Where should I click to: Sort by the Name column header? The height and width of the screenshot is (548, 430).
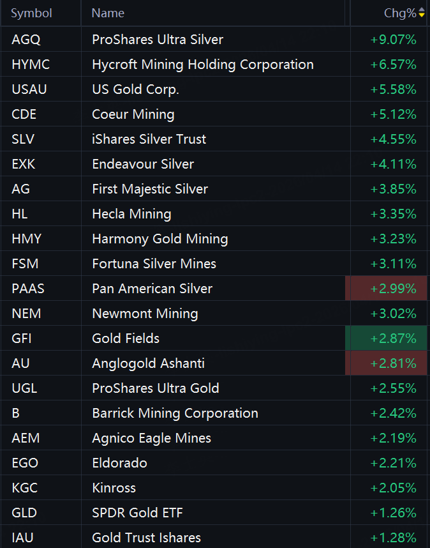108,13
